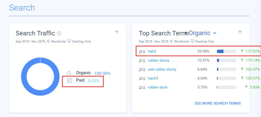261x117 pixels.
Task: Click the search-list icon beside rubber duck
Action: point(142,87)
